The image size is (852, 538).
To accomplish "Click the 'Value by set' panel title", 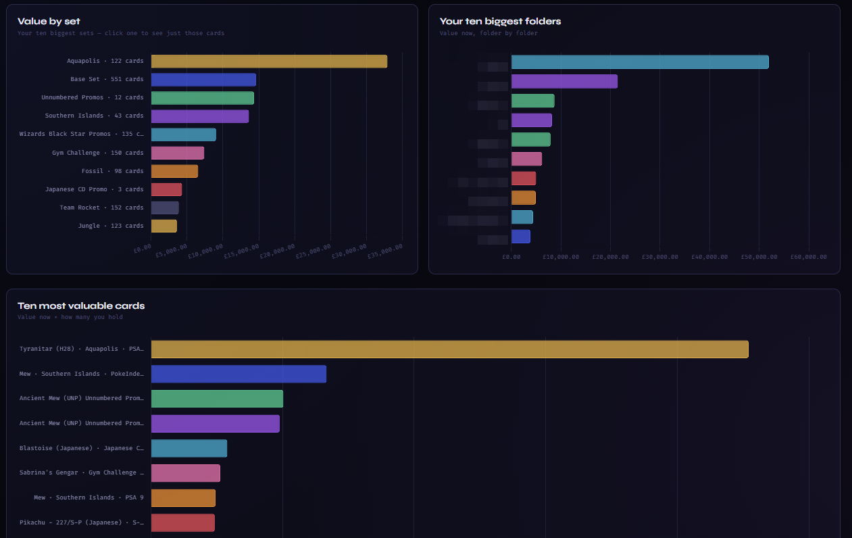I will 49,22.
